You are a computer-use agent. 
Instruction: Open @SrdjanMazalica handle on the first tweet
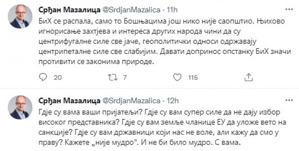coord(131,10)
